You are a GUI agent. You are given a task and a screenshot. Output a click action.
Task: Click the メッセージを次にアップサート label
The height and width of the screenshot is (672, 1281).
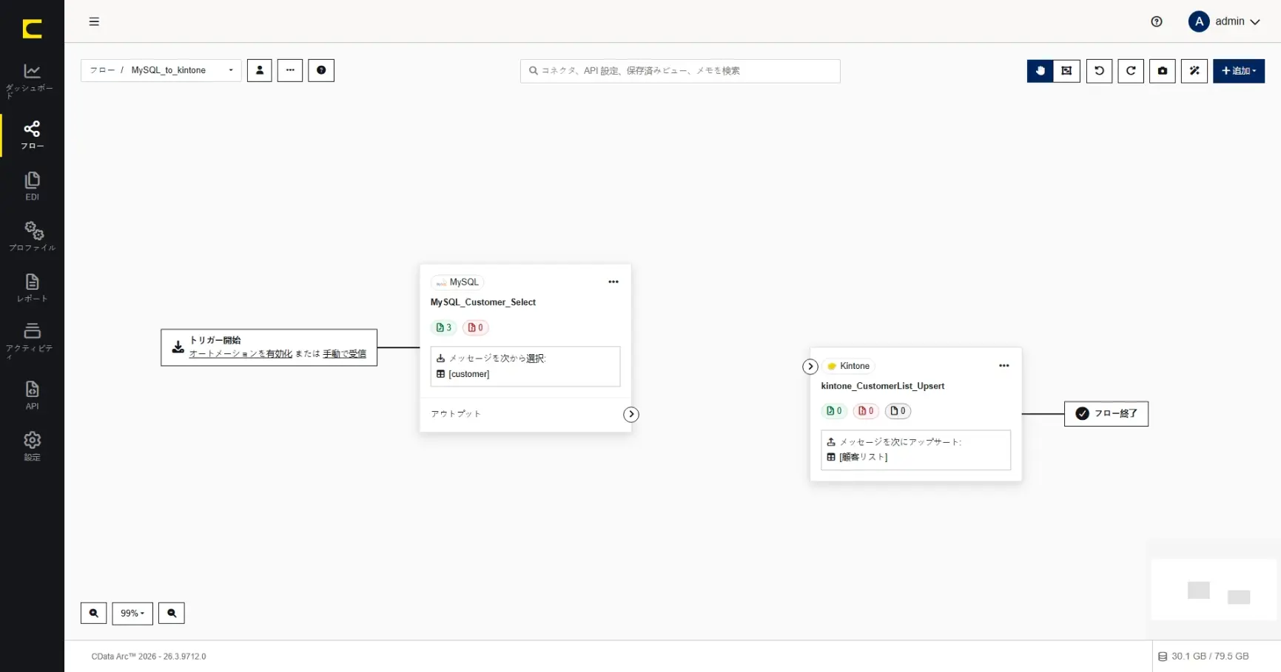point(901,442)
